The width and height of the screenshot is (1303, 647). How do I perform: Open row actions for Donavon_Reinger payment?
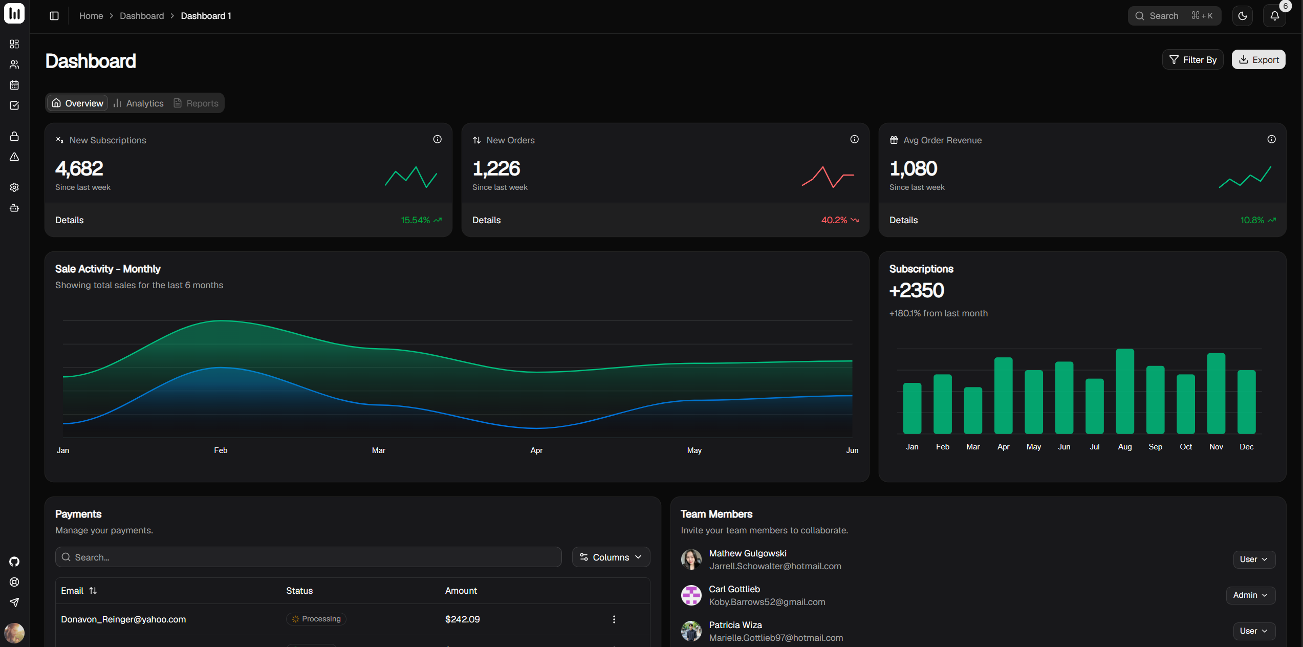(614, 619)
